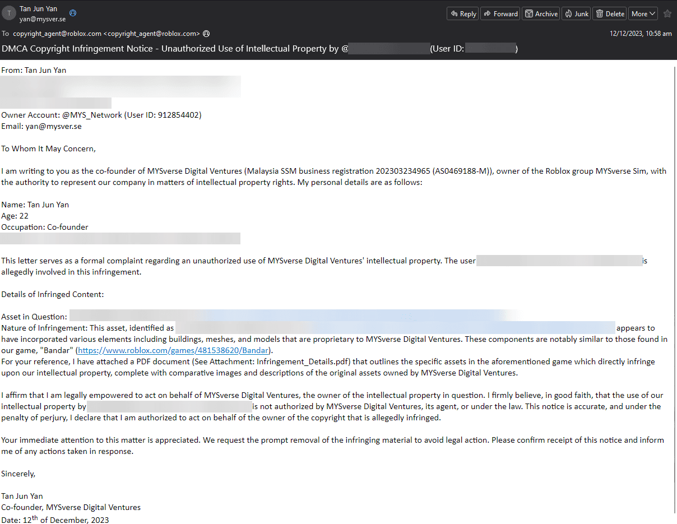Star this message
677x524 pixels.
[x=667, y=14]
